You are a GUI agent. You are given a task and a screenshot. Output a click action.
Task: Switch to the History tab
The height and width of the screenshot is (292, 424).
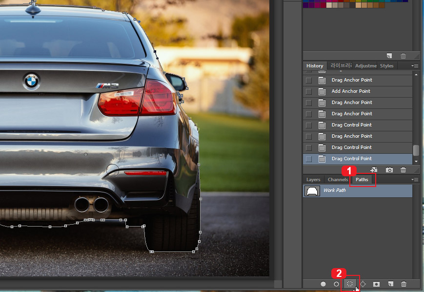315,65
